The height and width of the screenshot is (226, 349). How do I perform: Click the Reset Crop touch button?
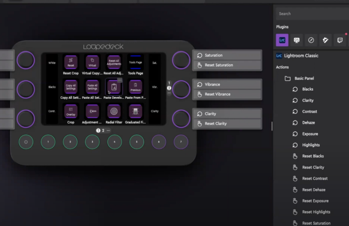tap(71, 62)
